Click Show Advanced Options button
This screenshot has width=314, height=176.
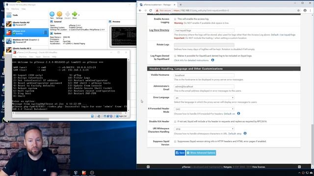(201, 153)
